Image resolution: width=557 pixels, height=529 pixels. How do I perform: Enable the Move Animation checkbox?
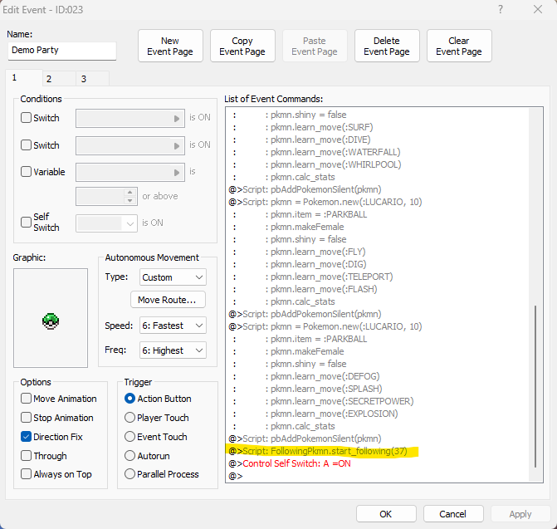(26, 399)
